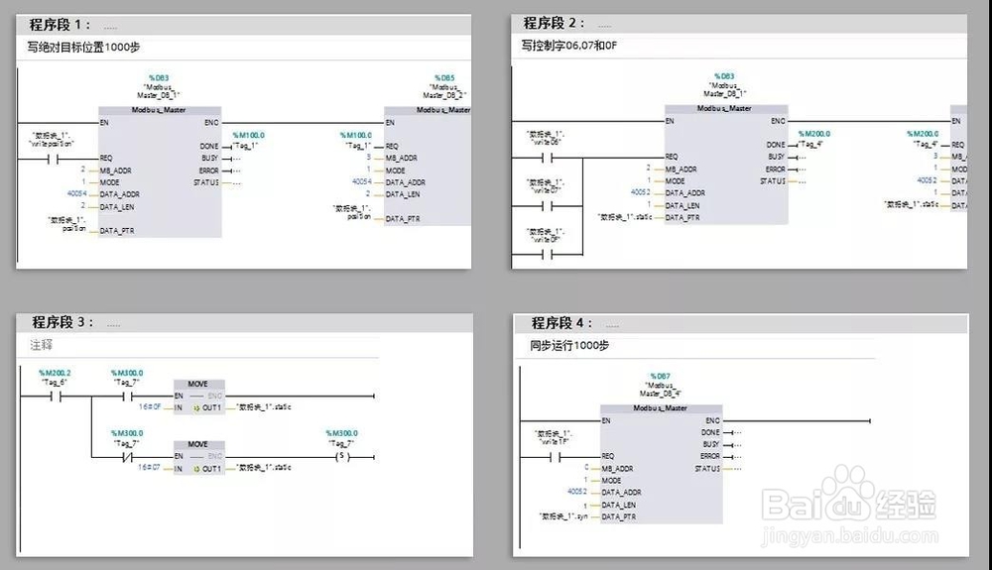The image size is (992, 570).
Task: Click the ERROR output pin in 程序段 2
Action: (775, 170)
